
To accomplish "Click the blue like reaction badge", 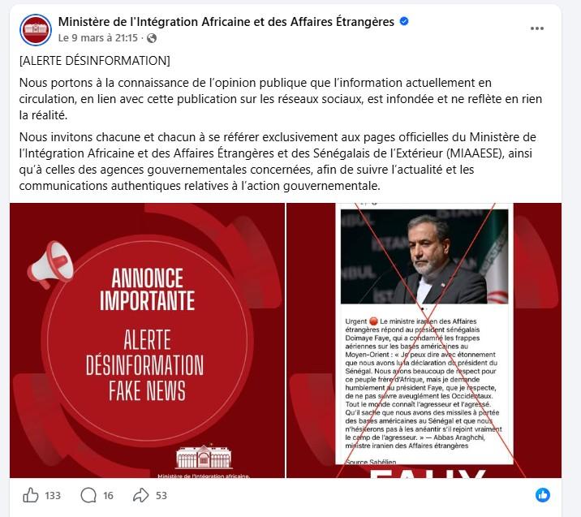I will click(543, 495).
